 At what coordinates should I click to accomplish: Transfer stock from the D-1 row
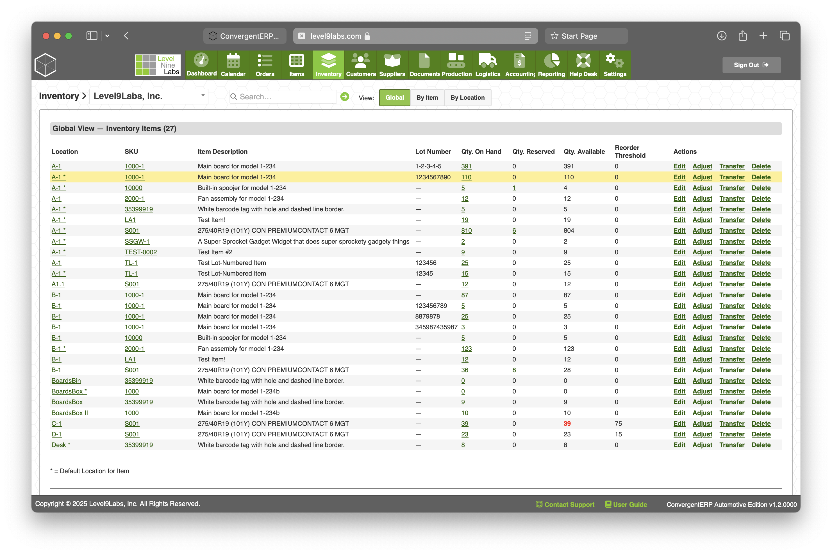coord(731,434)
